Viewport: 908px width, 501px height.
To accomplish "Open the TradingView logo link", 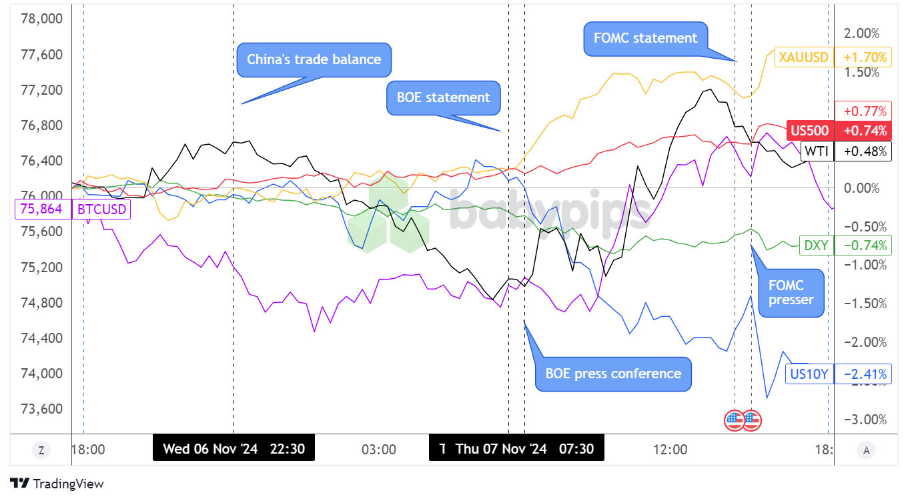I will [x=57, y=484].
